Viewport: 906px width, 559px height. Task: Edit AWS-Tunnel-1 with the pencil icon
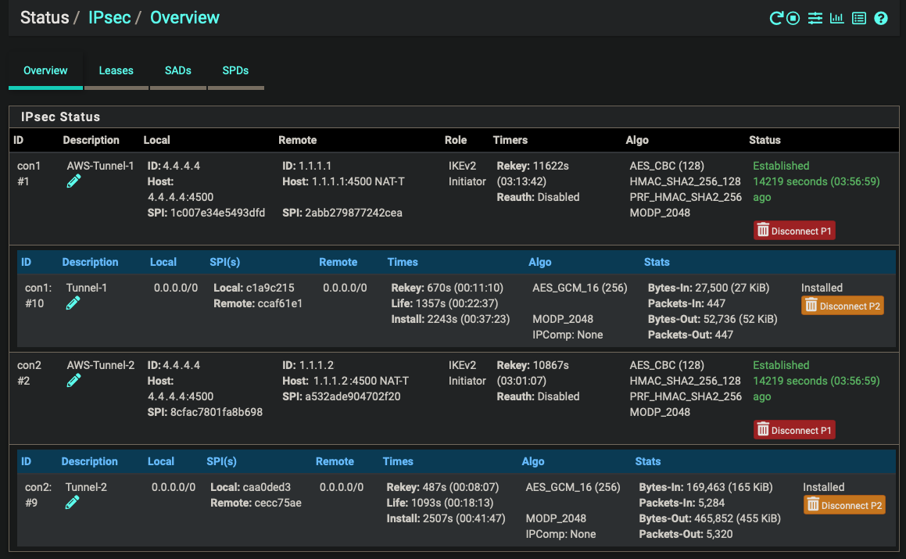(74, 181)
